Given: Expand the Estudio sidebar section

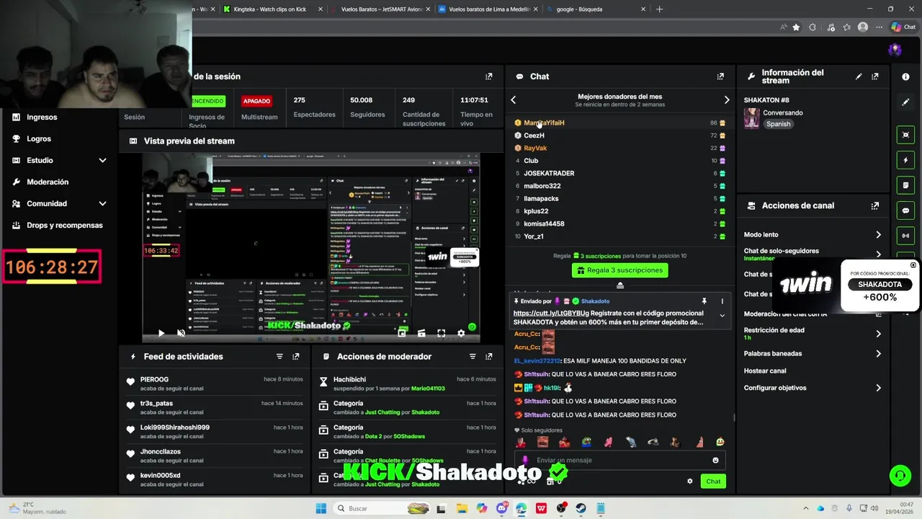Looking at the screenshot, I should (x=102, y=160).
